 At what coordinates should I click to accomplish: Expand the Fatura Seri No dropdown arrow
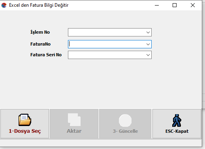148,55
